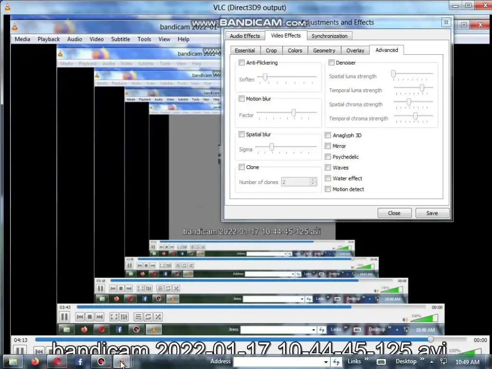Click into the taskbar Address input field
The height and width of the screenshot is (369, 492).
(x=278, y=362)
